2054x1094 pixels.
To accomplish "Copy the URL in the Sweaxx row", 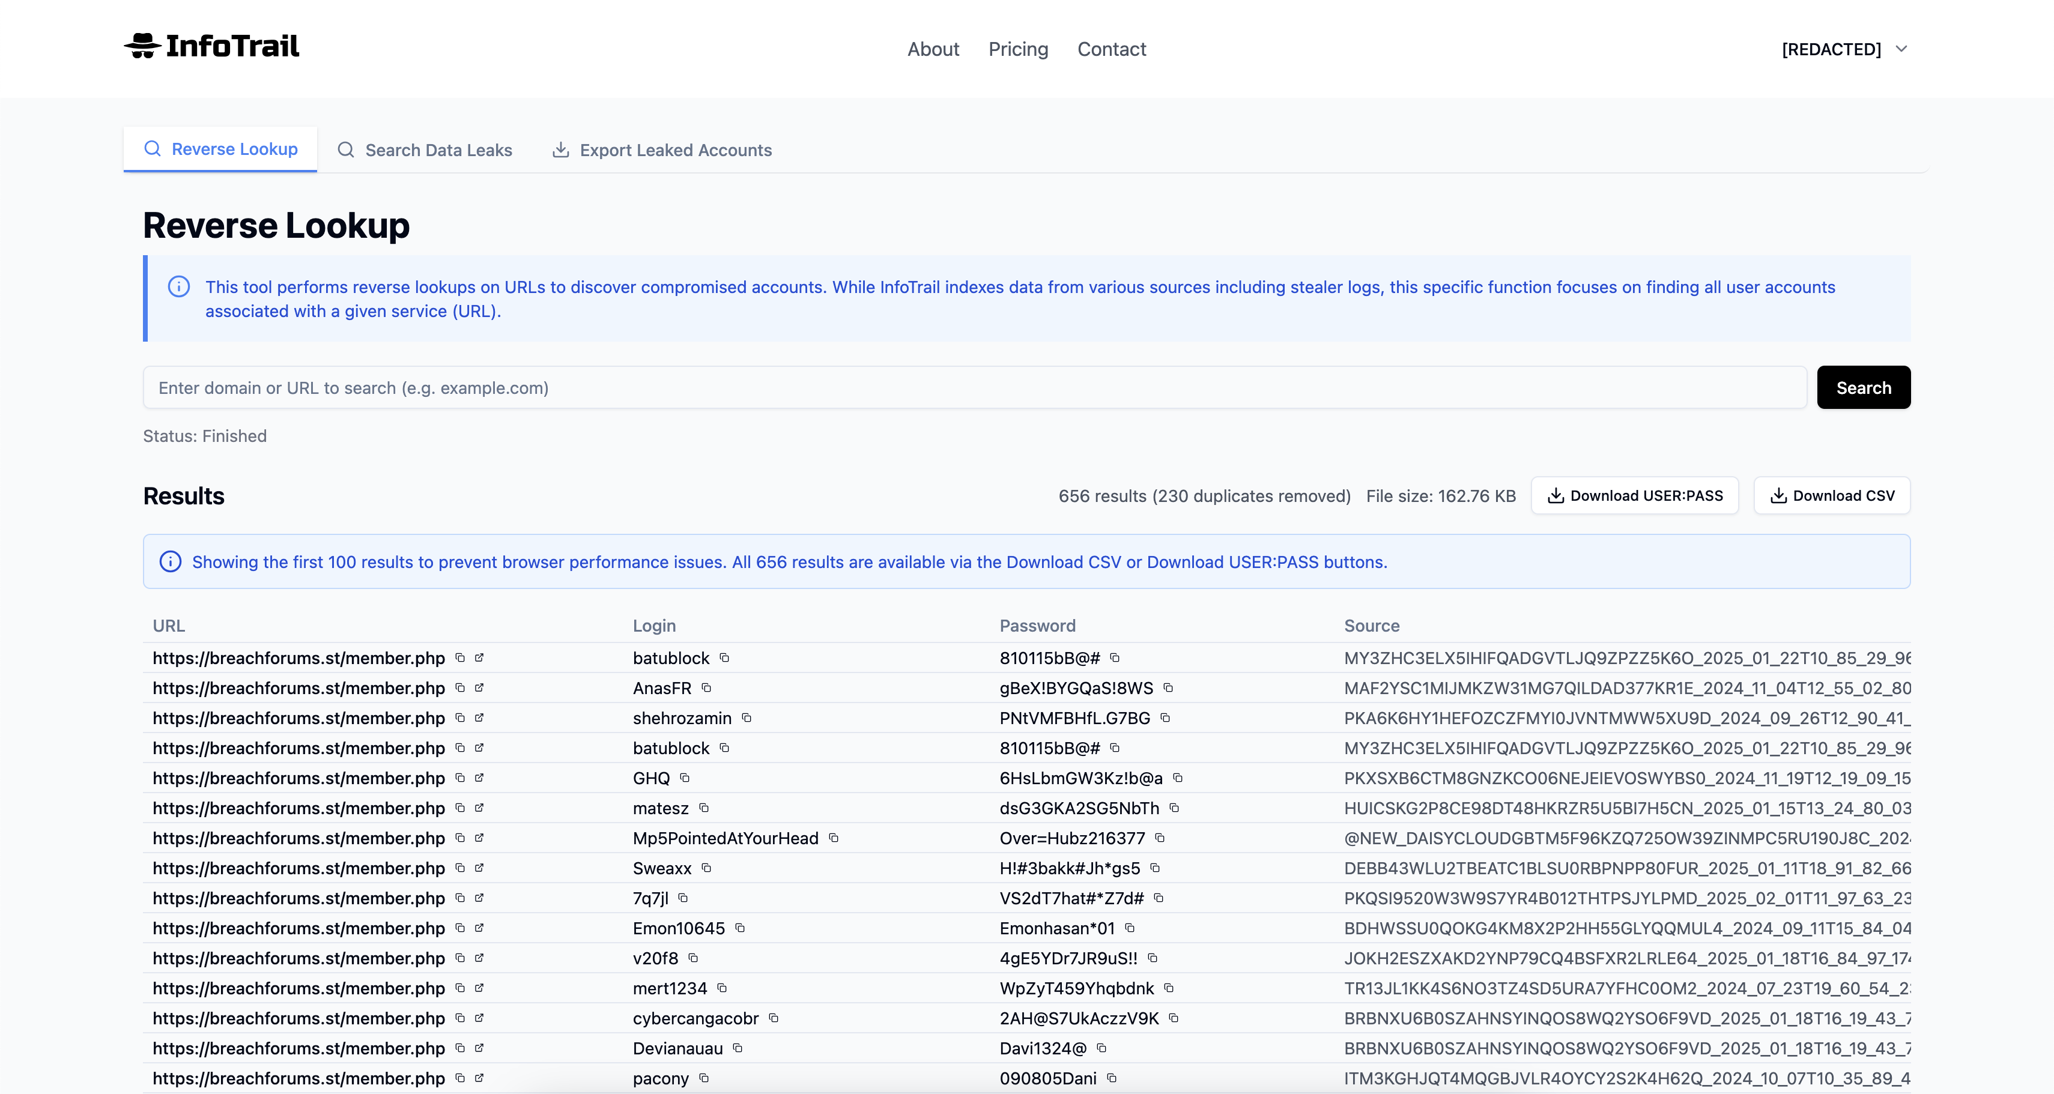I will (x=460, y=868).
